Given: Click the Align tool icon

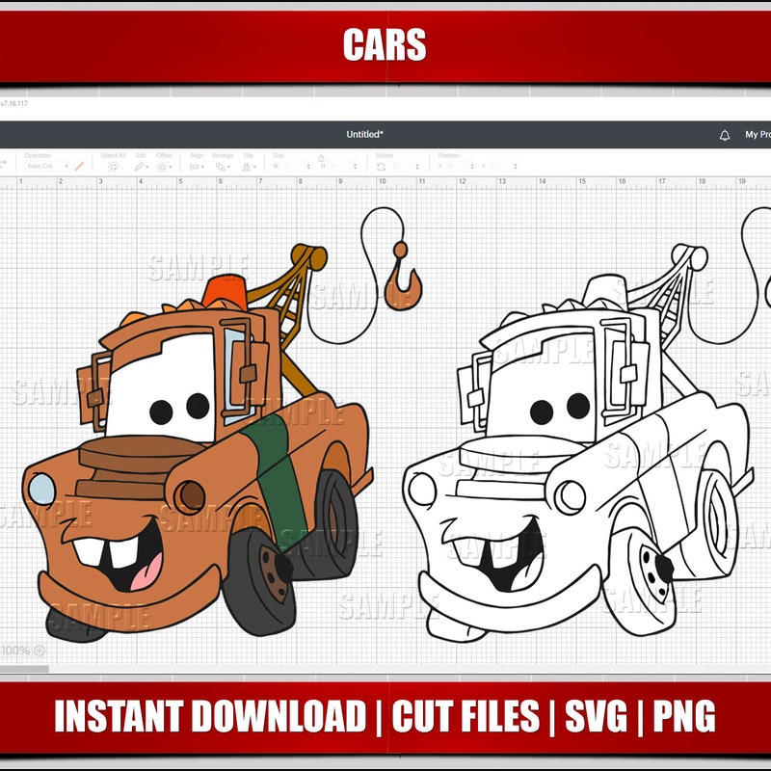Looking at the screenshot, I should pos(196,165).
